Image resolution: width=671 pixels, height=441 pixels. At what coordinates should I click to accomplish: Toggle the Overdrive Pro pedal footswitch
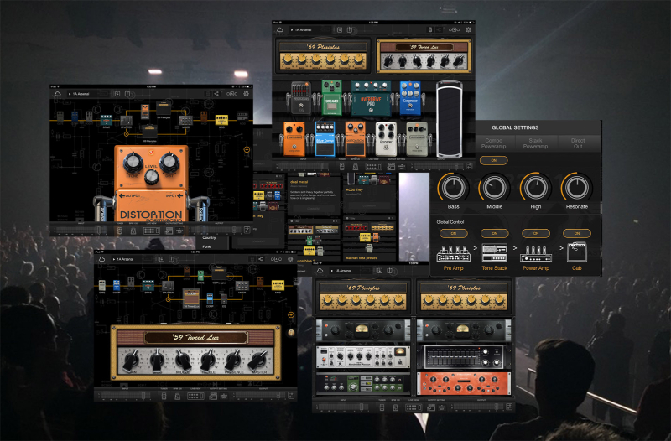[x=371, y=110]
